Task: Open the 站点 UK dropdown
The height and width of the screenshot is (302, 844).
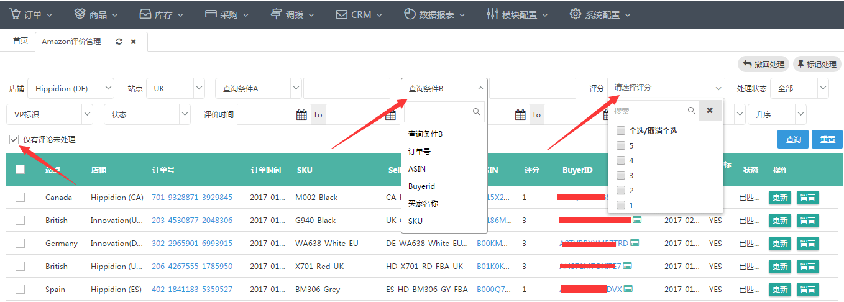Action: point(199,88)
